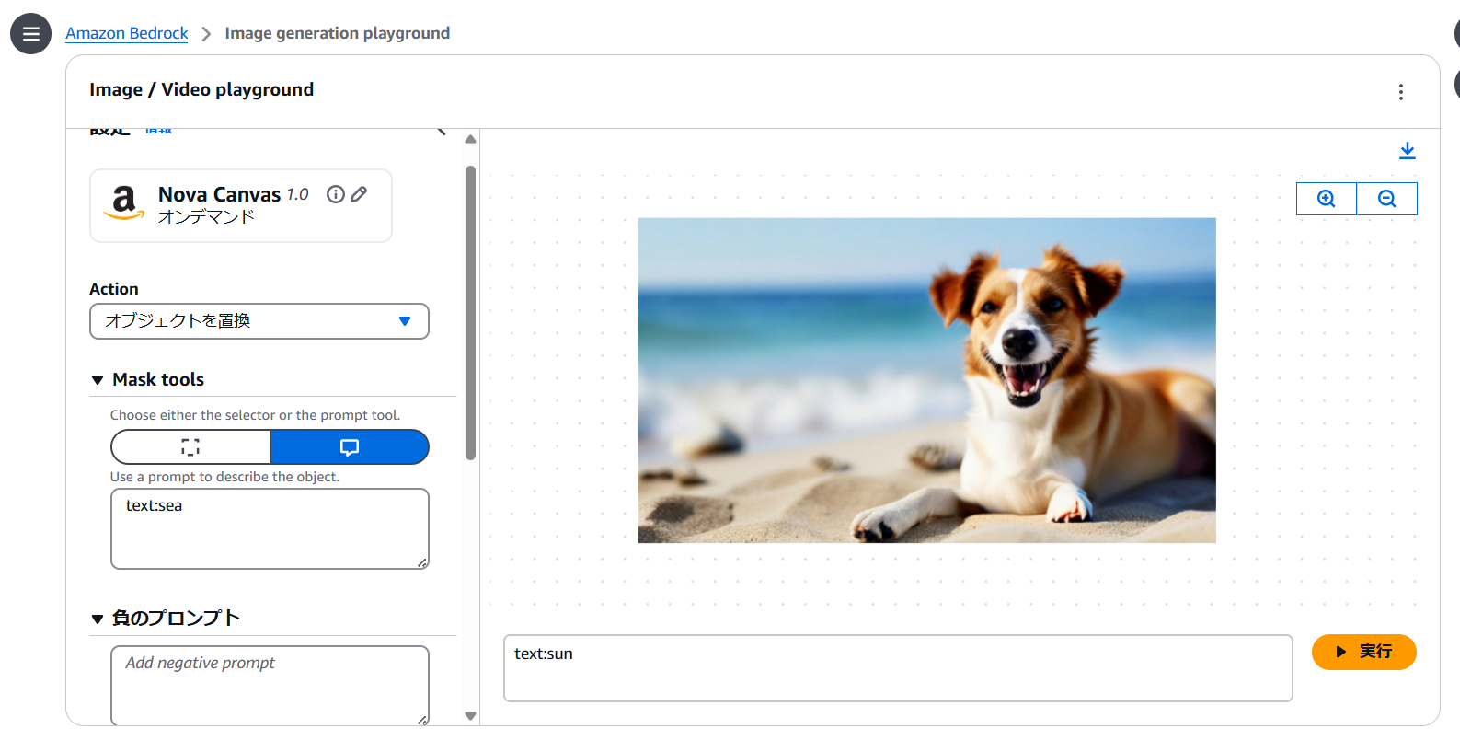Run generation with 実行 button
The width and height of the screenshot is (1460, 729).
(x=1363, y=652)
